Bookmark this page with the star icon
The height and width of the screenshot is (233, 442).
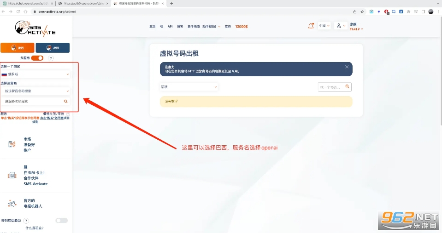coord(362,11)
